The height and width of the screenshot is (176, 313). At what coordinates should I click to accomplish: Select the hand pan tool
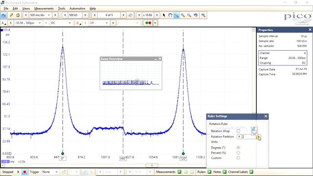(x=170, y=15)
